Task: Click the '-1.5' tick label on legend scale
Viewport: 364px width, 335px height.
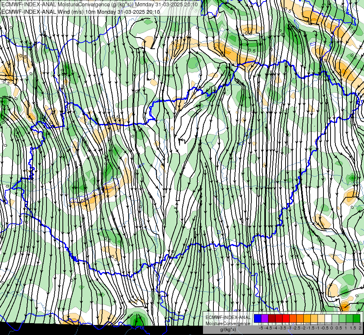Action: [x=310, y=328]
